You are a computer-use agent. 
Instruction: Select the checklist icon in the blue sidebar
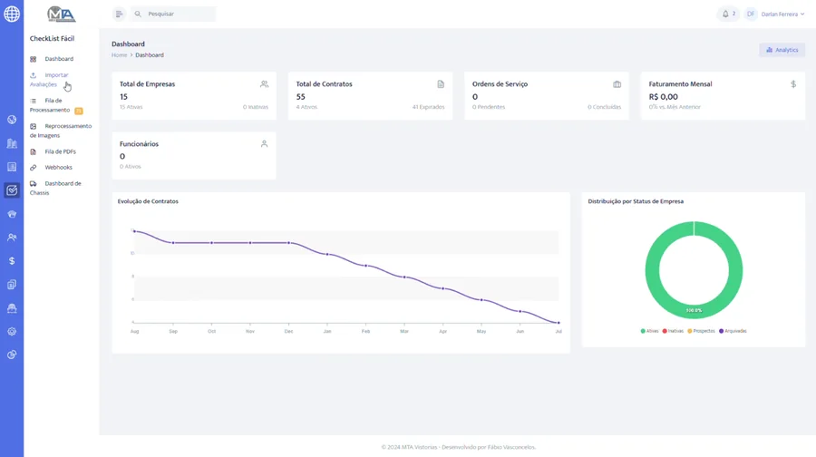(x=12, y=190)
